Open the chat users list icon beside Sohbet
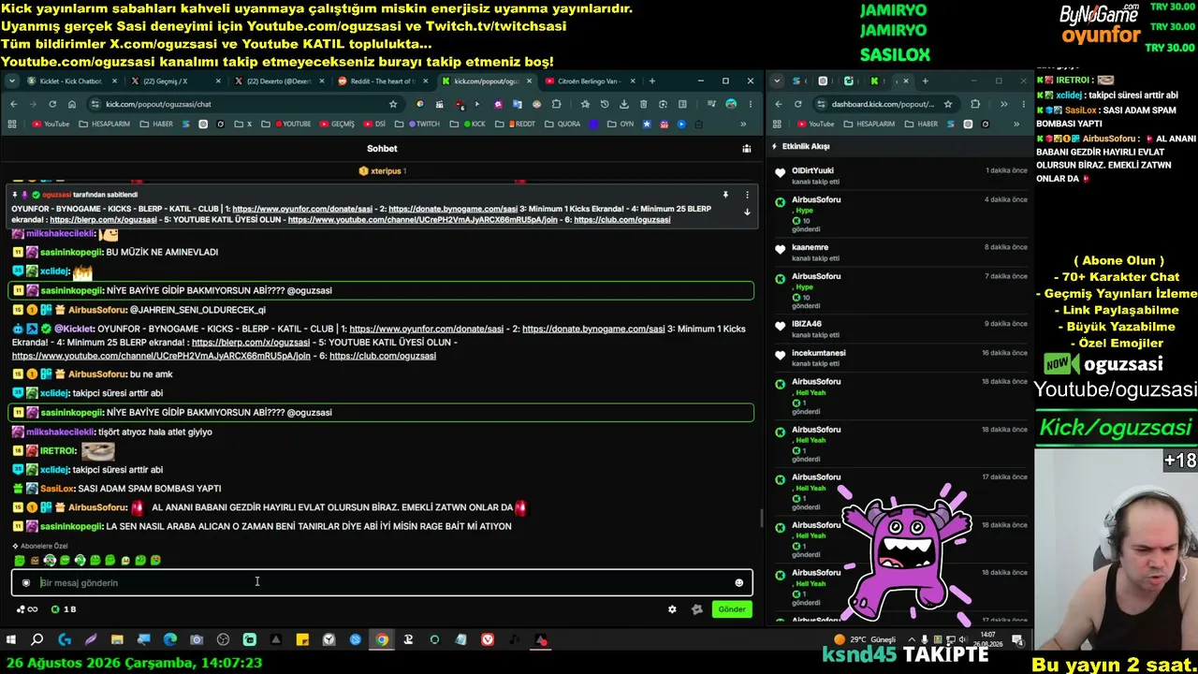The image size is (1198, 674). 746,148
